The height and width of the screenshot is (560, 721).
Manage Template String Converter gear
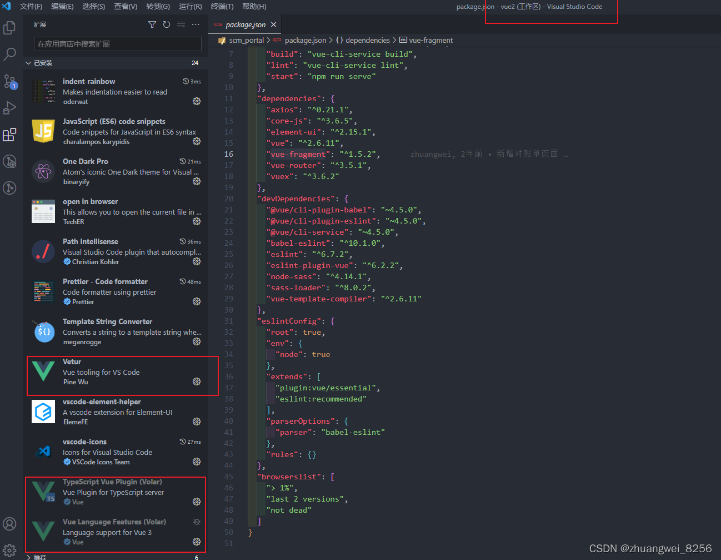pos(197,341)
